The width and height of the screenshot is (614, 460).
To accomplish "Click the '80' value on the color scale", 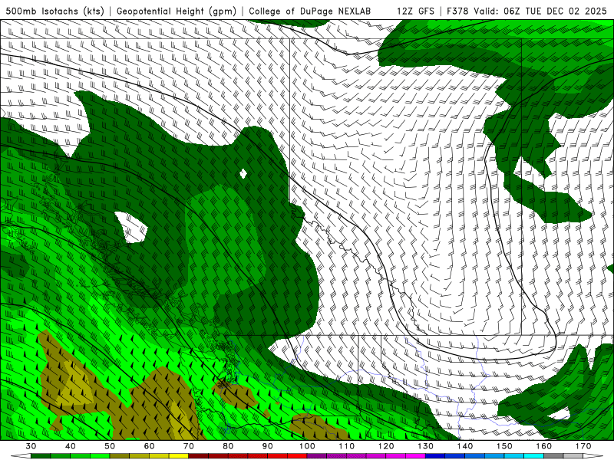I will pyautogui.click(x=228, y=446).
